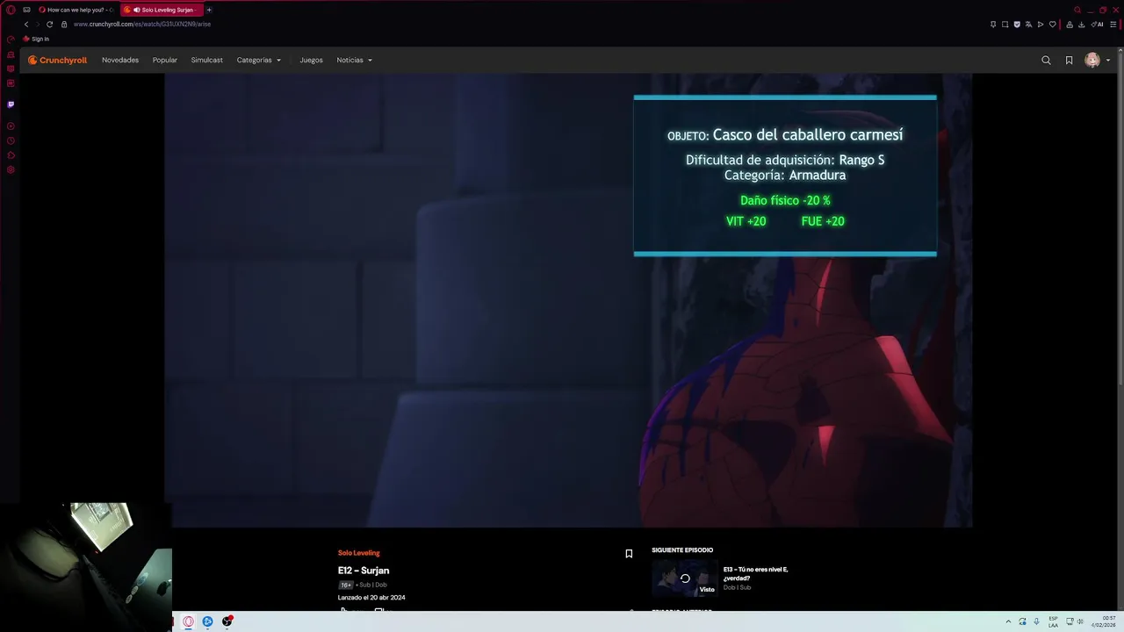Open the Player sidebar icon
The width and height of the screenshot is (1124, 632).
tap(11, 126)
